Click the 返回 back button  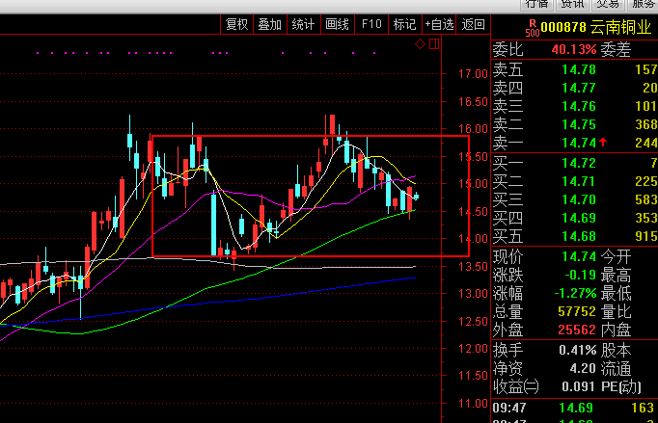point(473,25)
